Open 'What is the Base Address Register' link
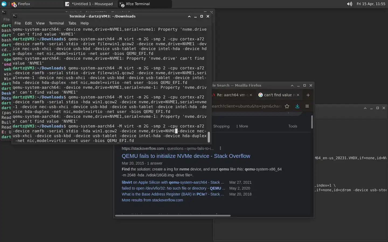Image resolution: width=388 pixels, height=242 pixels. pyautogui.click(x=173, y=194)
